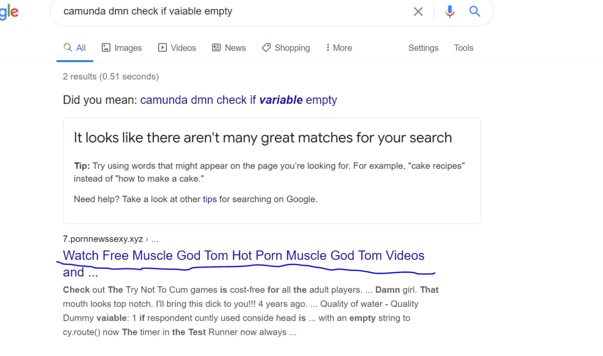Click the result's domain URL above its title
Viewport: 603px width, 356px height.
pos(103,239)
